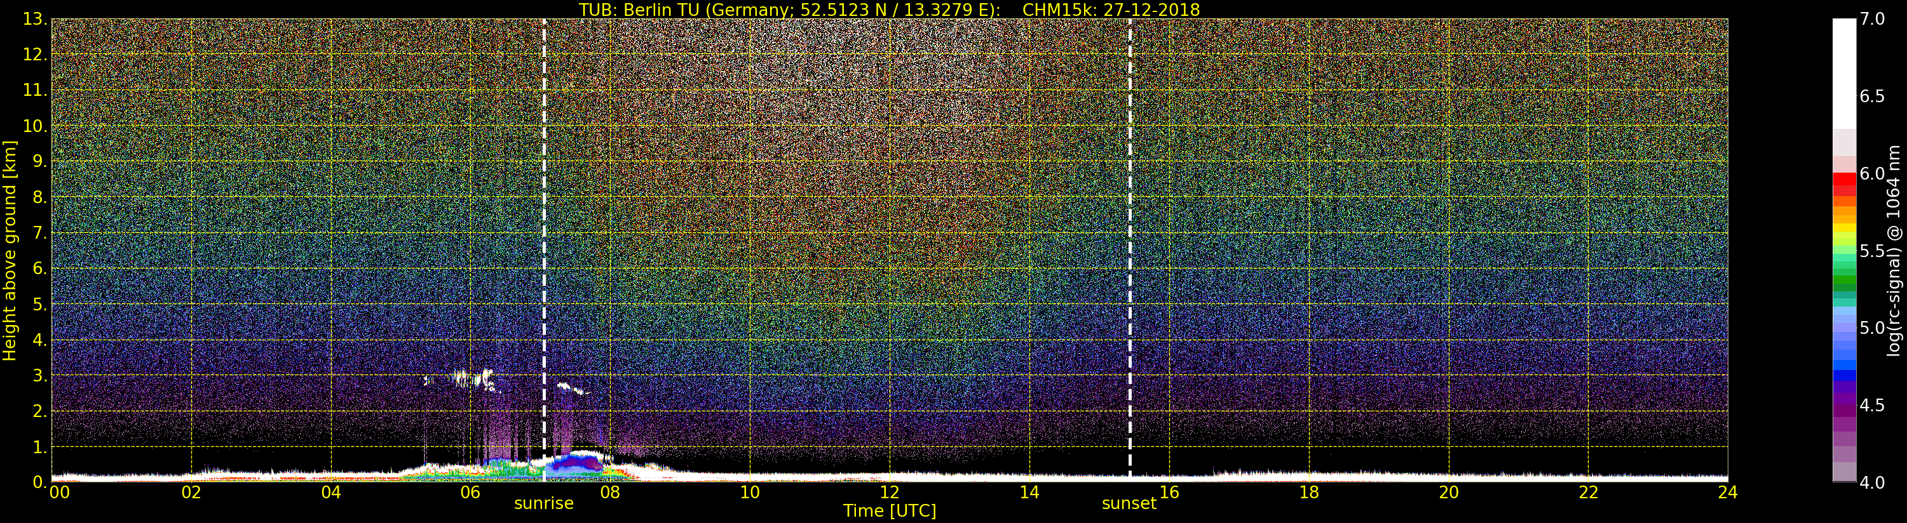Image resolution: width=1907 pixels, height=523 pixels.
Task: Click the white top section of the colorbar
Action: click(1844, 74)
